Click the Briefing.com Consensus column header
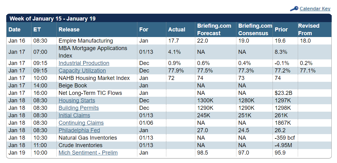Image resolution: width=337 pixels, height=163 pixels. tap(255, 30)
